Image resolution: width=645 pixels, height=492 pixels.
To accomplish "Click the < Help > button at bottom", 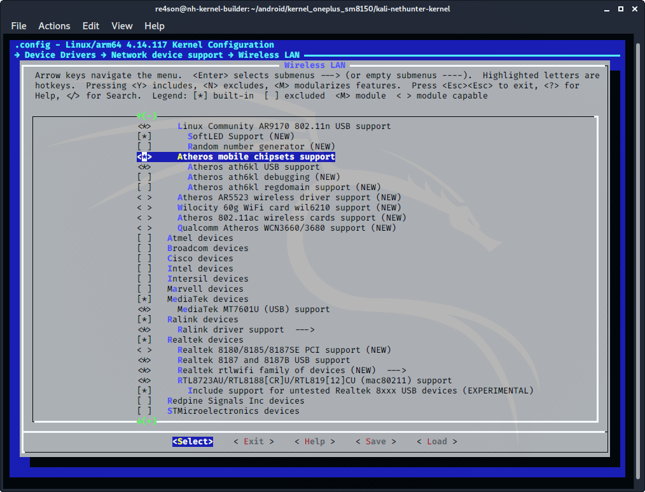I will 314,441.
